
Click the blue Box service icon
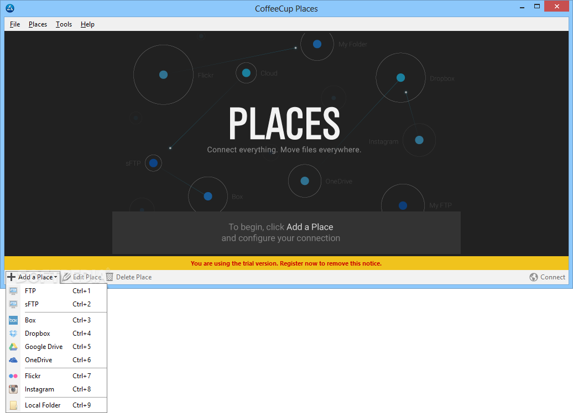point(13,320)
